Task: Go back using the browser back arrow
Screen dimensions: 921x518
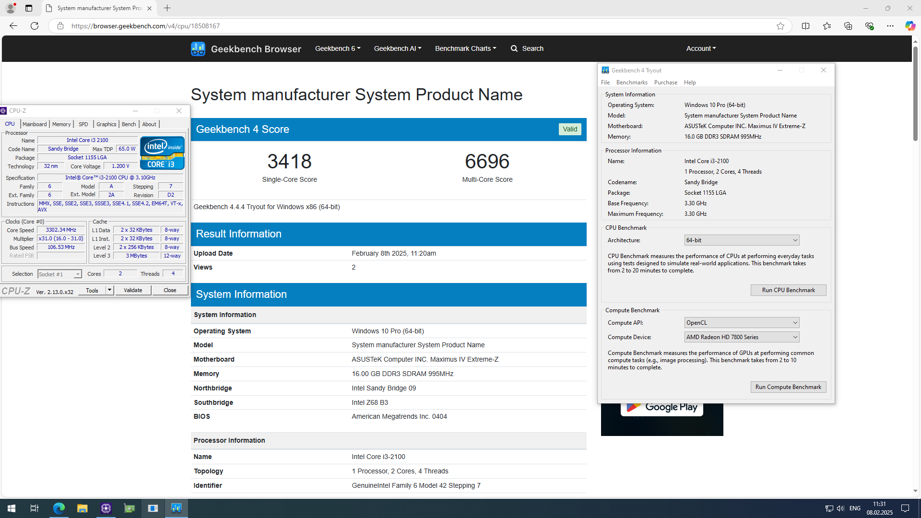Action: tap(13, 26)
